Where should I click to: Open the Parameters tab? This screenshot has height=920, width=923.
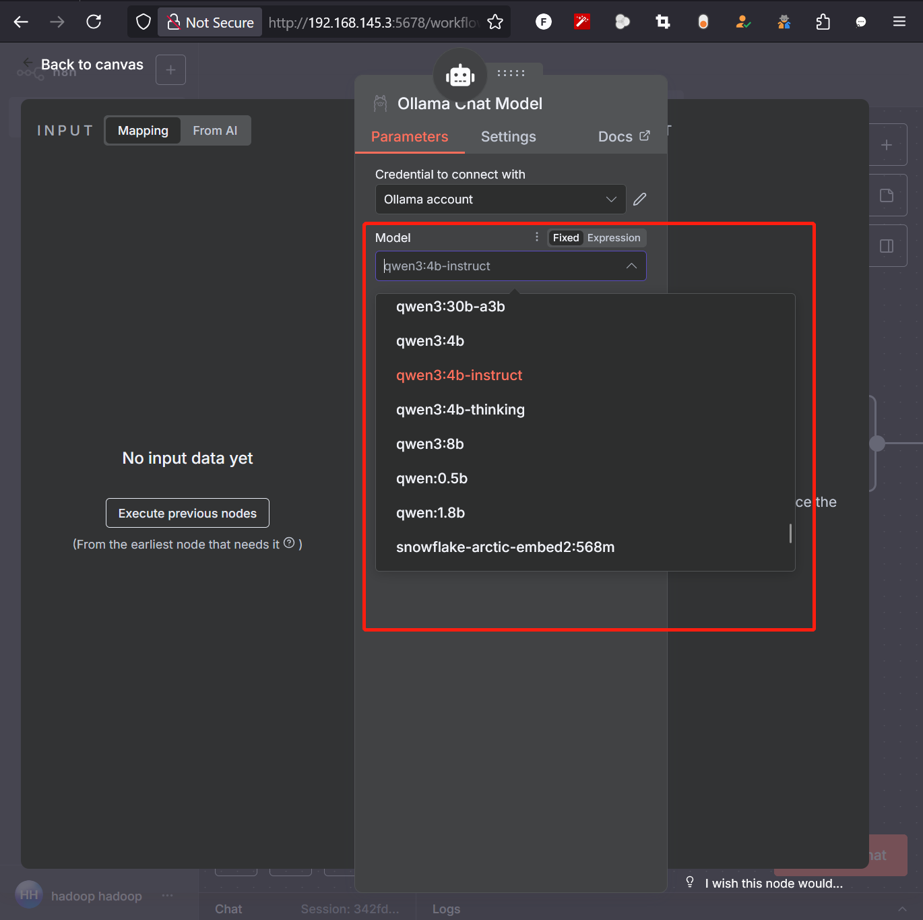[410, 136]
